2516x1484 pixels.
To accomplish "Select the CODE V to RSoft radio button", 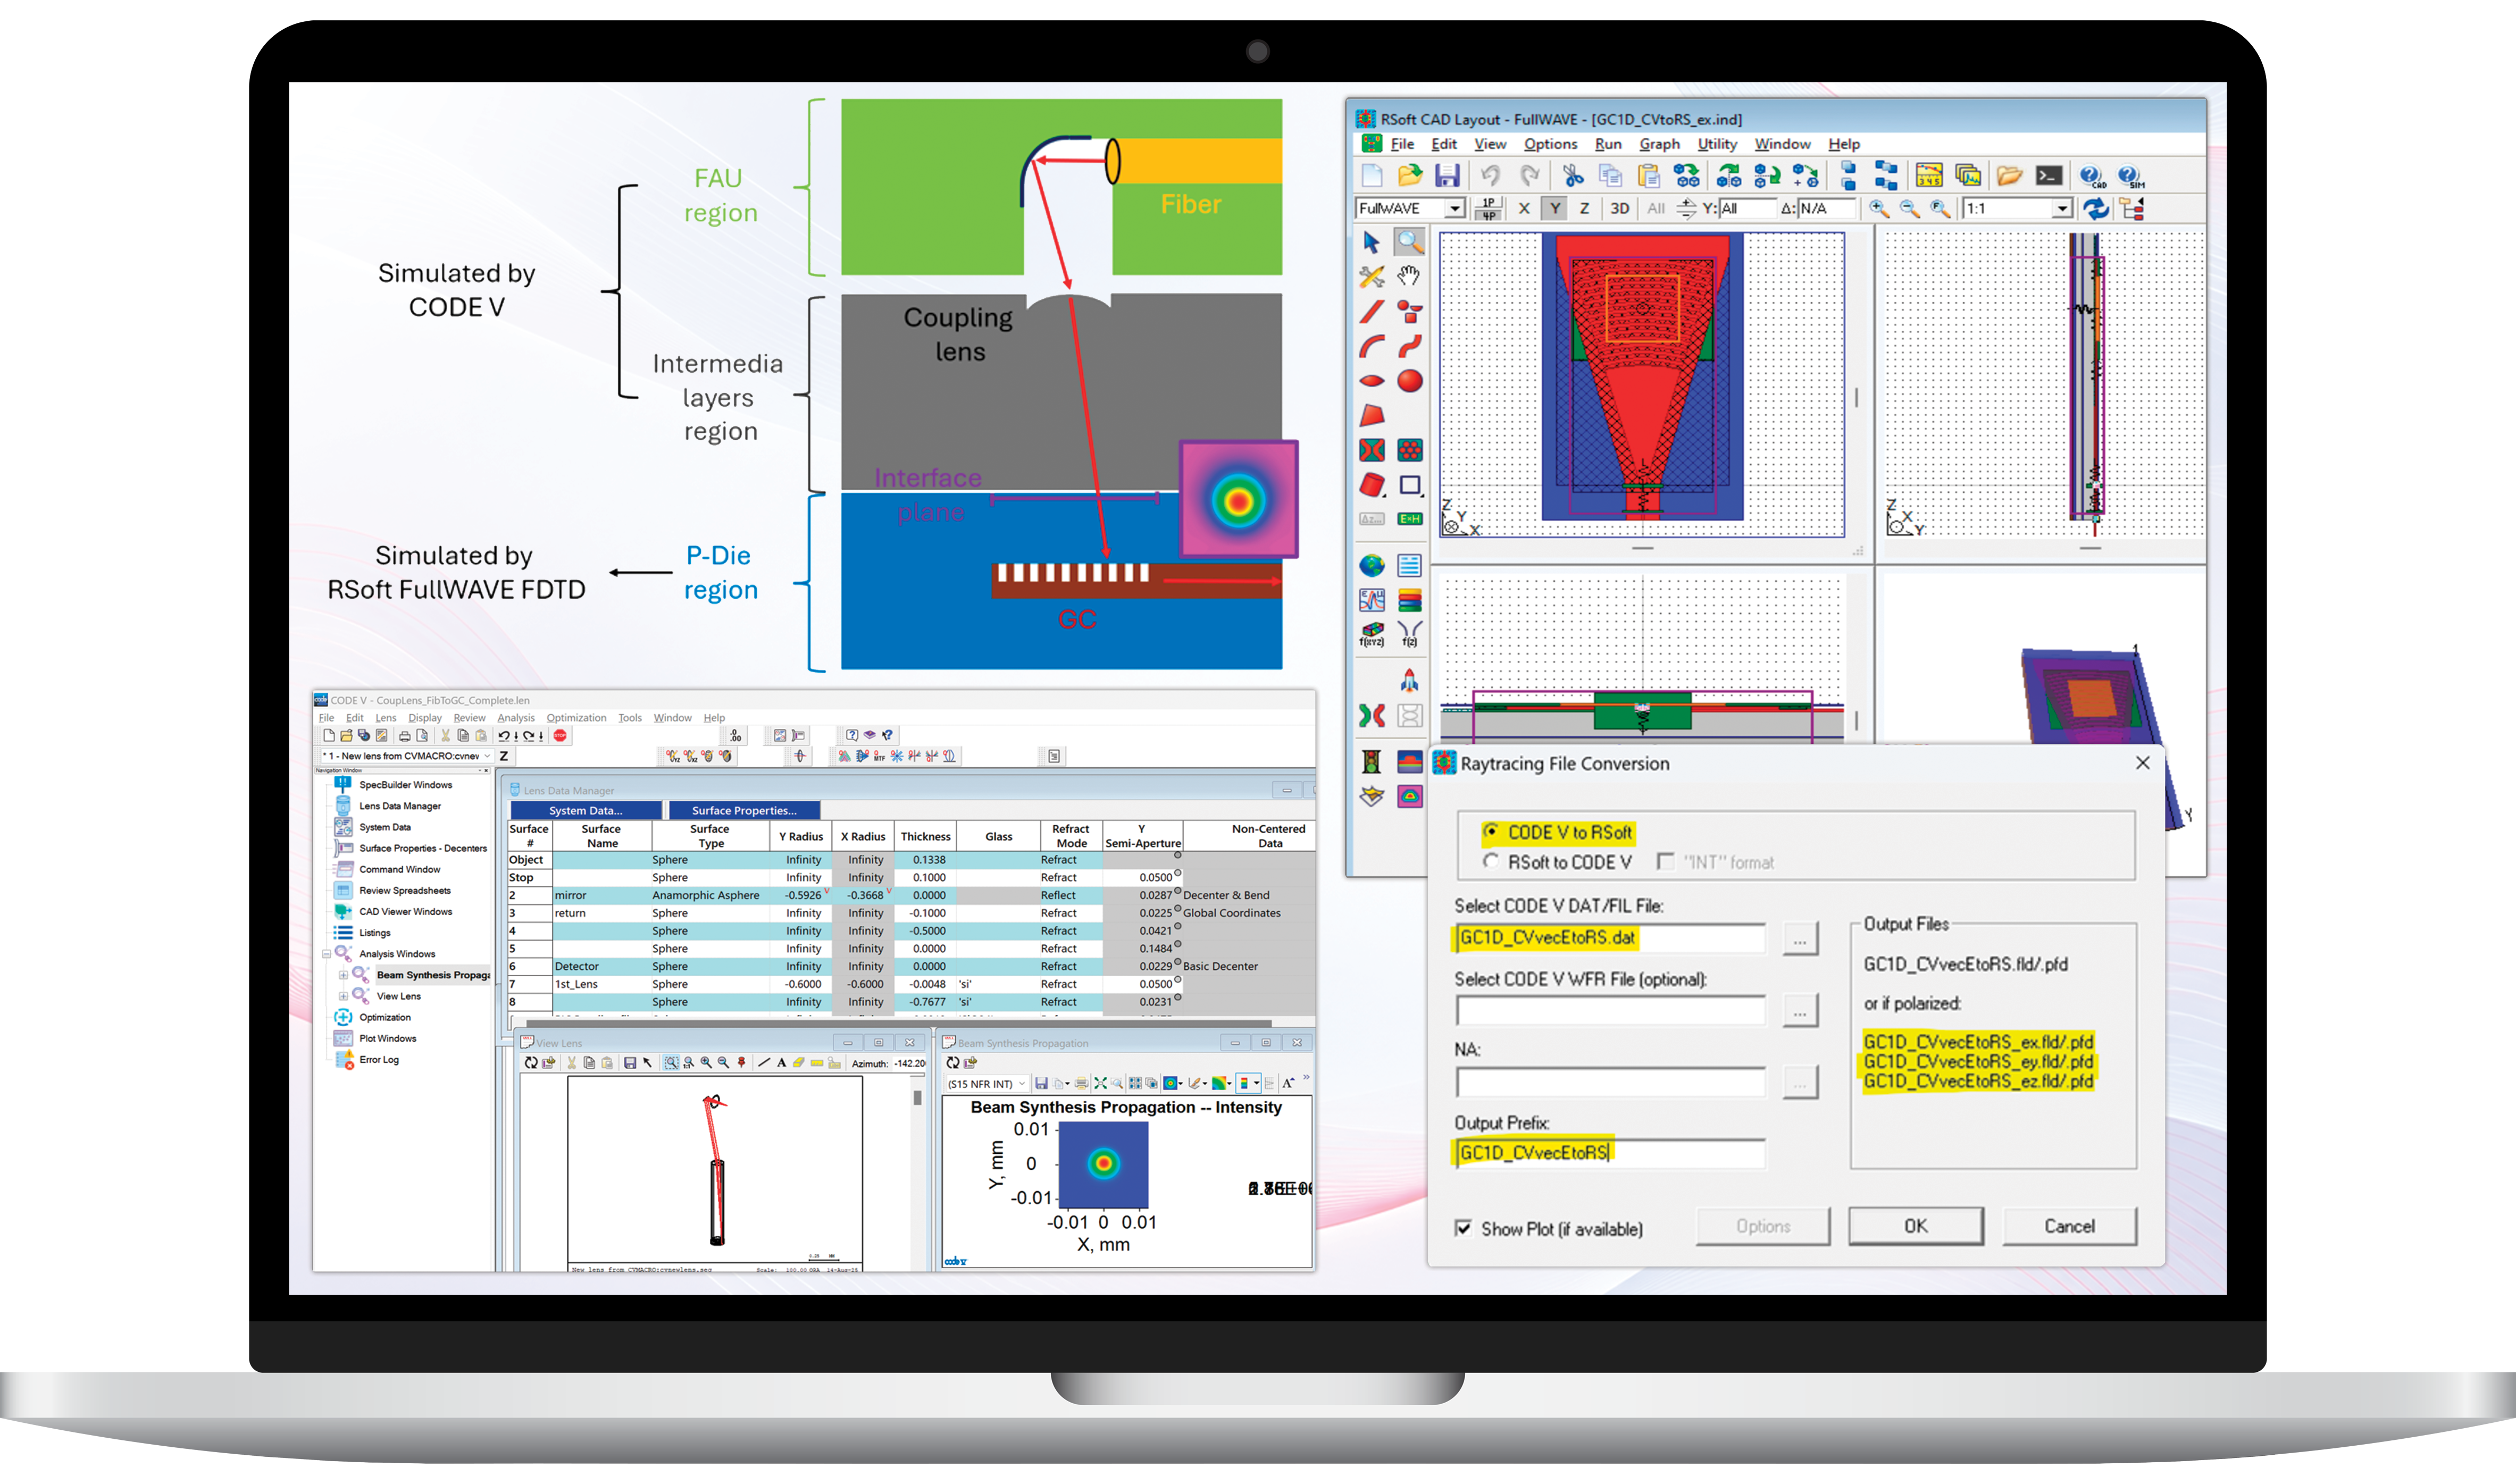I will (x=1491, y=831).
